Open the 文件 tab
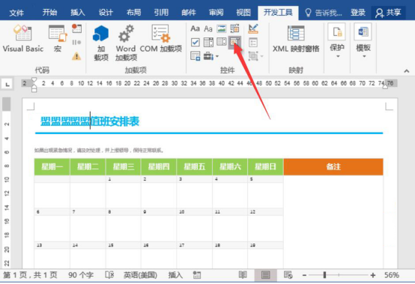The height and width of the screenshot is (284, 415). [16, 13]
